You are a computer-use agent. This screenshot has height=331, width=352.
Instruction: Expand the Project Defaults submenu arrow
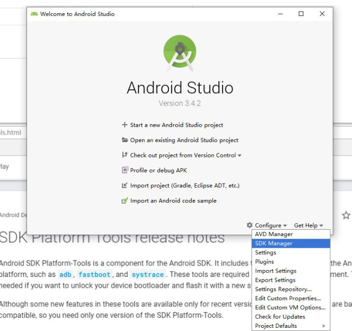(x=323, y=326)
